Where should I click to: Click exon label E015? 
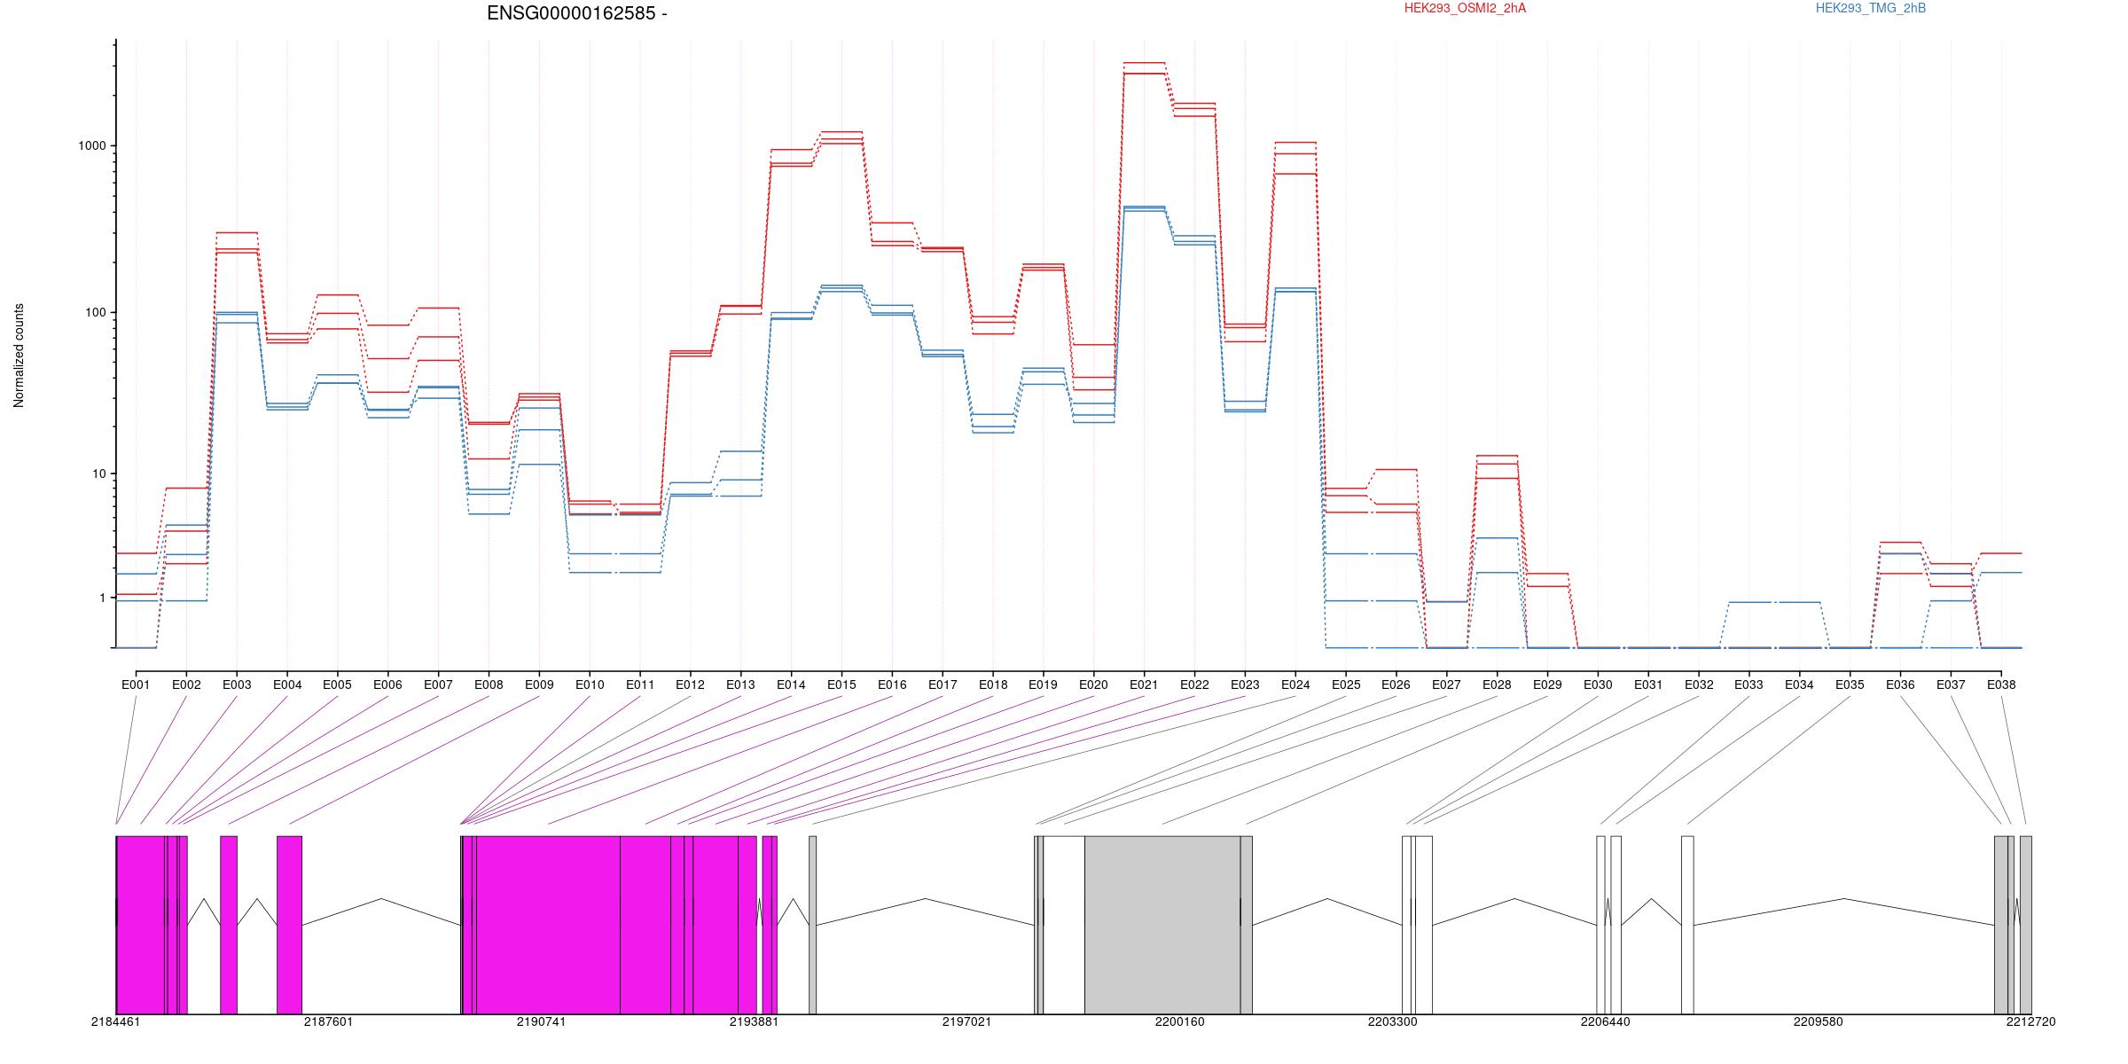pos(841,685)
